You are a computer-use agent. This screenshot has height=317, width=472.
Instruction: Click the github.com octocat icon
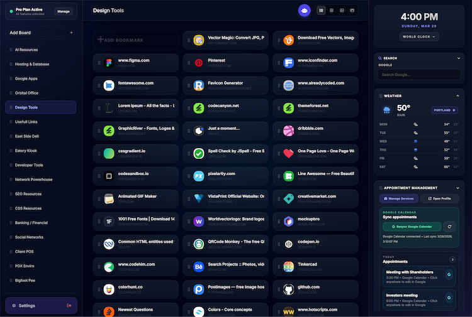pos(288,289)
